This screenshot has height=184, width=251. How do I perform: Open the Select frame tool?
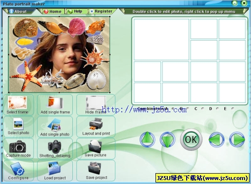click(x=18, y=105)
